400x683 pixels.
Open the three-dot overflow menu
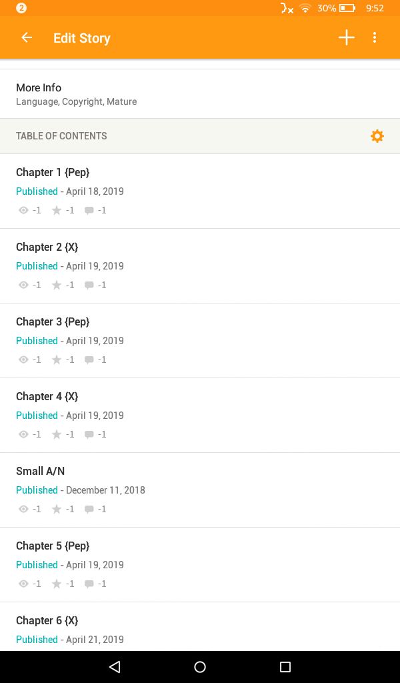(x=375, y=37)
